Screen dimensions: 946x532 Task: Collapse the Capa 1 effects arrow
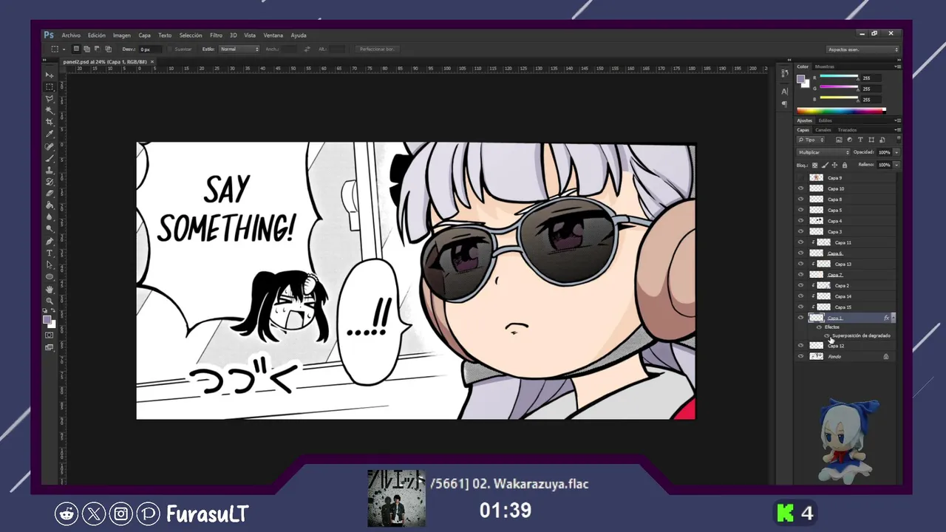(x=894, y=318)
